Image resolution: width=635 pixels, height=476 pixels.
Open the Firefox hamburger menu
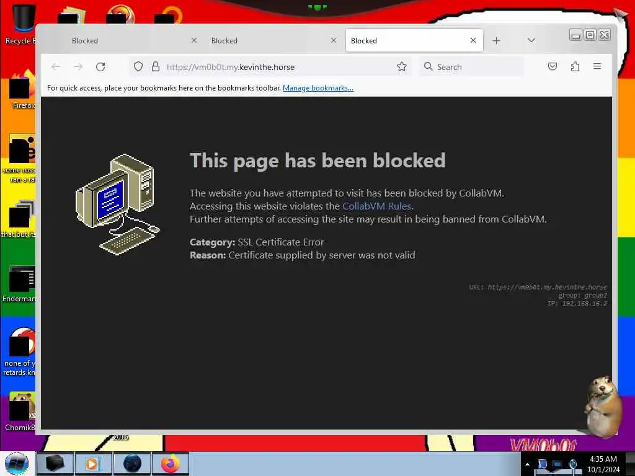tap(597, 66)
